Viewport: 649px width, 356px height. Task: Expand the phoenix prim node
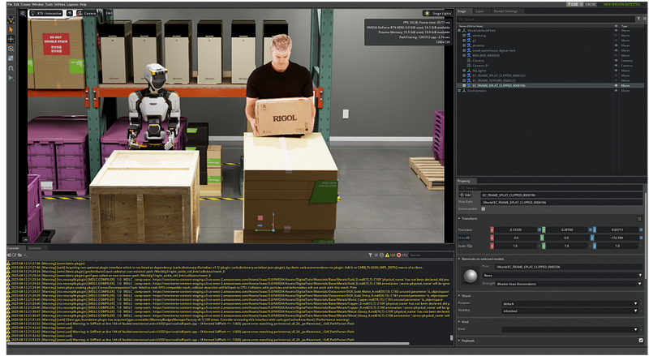(464, 45)
